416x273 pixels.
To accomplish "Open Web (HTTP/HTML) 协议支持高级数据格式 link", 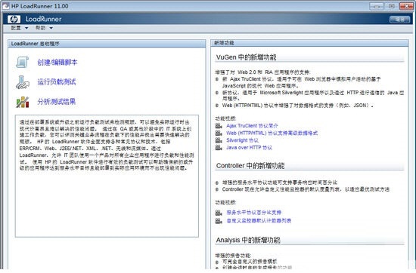I will [272, 133].
